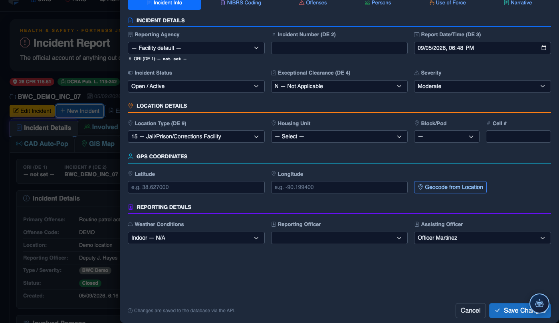Screen dimensions: 559x323
Task: Select the Use of Force tab
Action: (447, 3)
